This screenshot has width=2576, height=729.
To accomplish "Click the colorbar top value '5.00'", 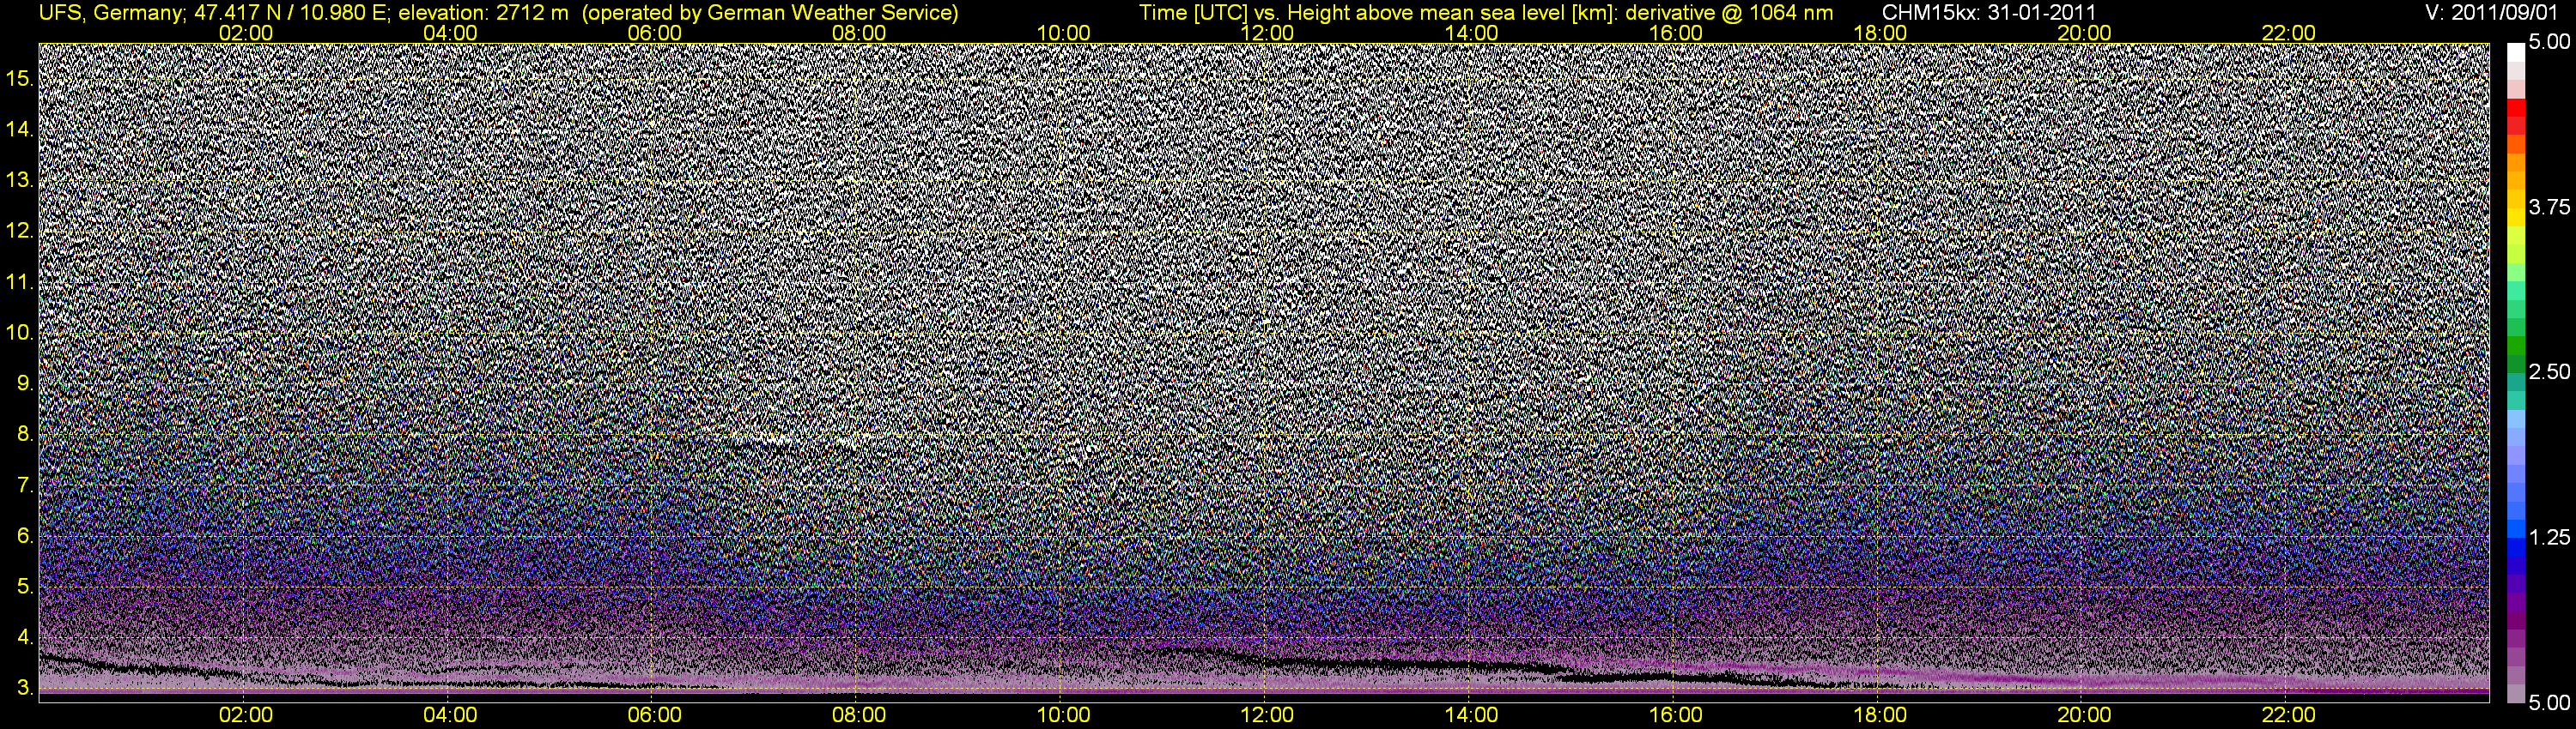I will pyautogui.click(x=2549, y=43).
